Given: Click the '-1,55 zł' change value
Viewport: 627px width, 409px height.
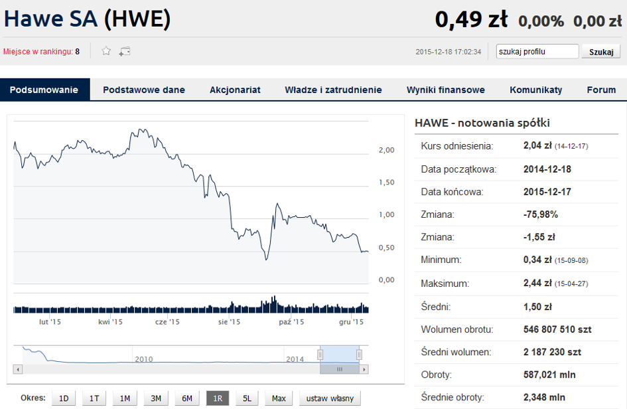Looking at the screenshot, I should [x=539, y=237].
